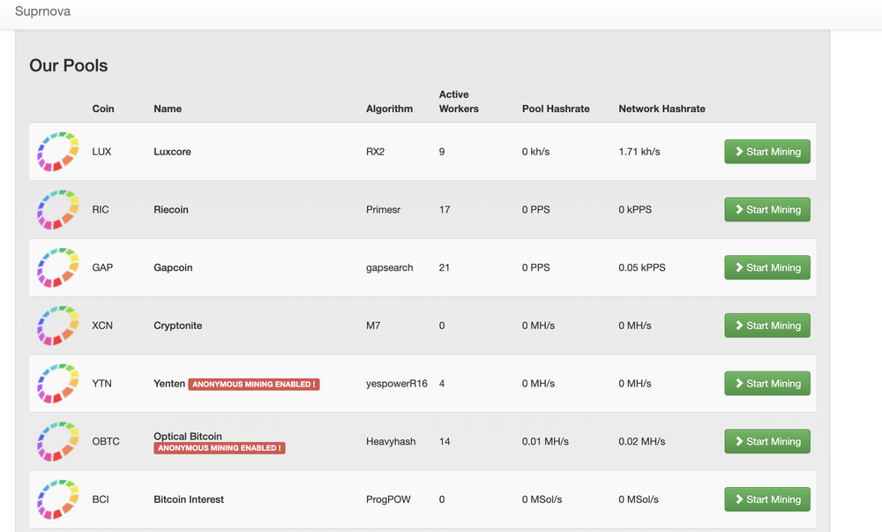The height and width of the screenshot is (532, 882).
Task: Click the 0.05 kPPS network hashrate
Action: (x=642, y=267)
